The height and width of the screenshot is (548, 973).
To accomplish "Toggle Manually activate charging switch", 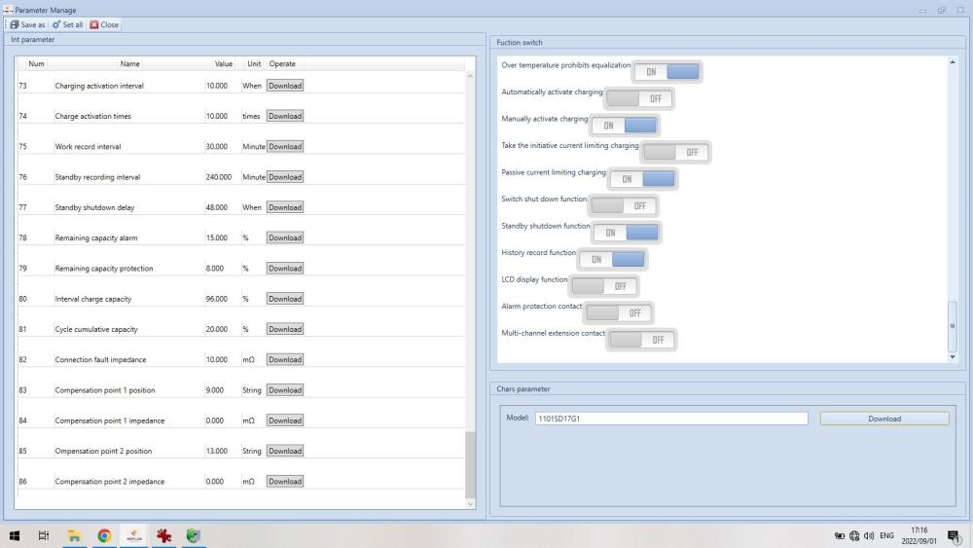I will [x=625, y=126].
